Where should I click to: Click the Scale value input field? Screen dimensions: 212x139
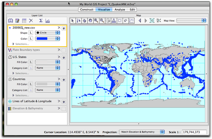[x=194, y=132]
